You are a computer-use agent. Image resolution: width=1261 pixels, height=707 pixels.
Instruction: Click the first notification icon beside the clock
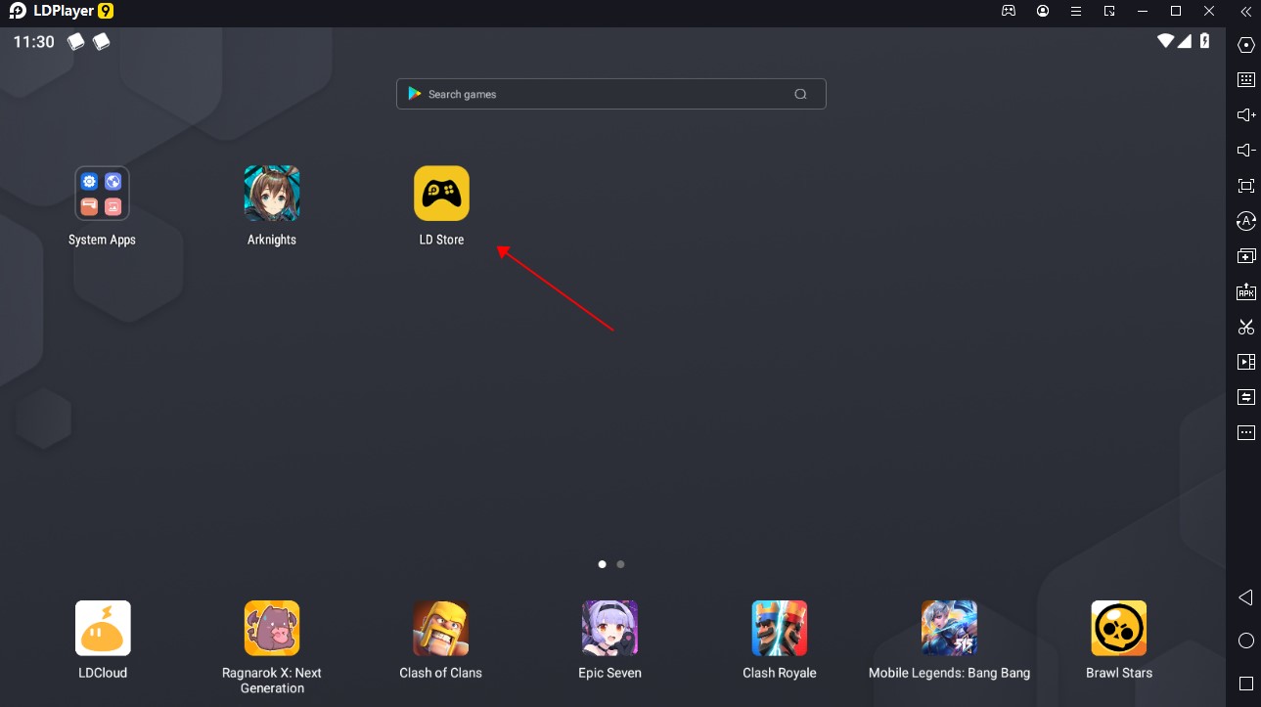pos(76,41)
